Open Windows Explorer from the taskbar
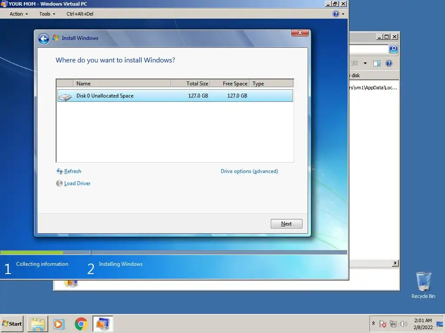445x333 pixels. click(x=38, y=324)
